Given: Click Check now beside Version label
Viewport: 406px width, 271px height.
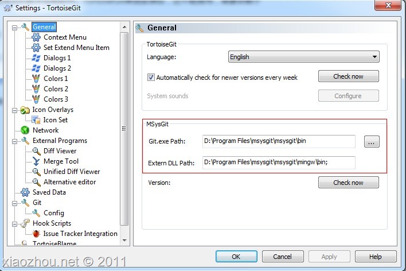Looking at the screenshot, I should coord(349,183).
